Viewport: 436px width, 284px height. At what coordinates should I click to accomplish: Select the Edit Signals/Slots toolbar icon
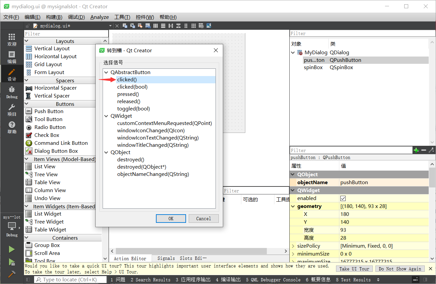(132, 26)
